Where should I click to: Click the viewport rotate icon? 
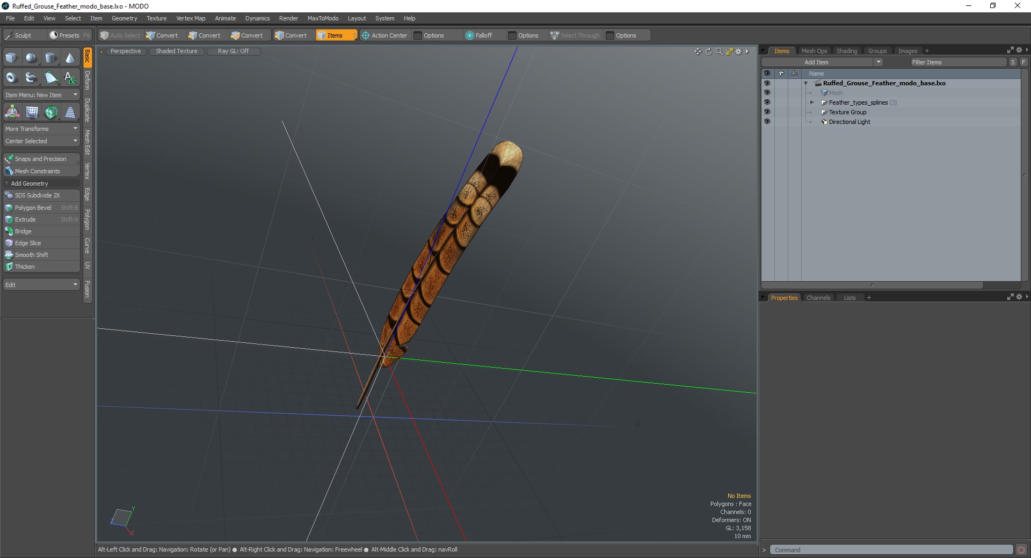[x=708, y=52]
